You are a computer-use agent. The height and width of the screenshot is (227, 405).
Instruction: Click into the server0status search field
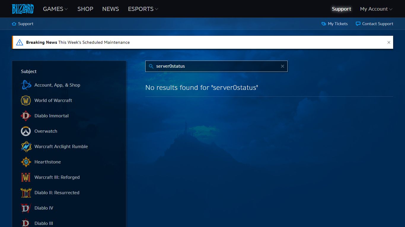(x=216, y=66)
